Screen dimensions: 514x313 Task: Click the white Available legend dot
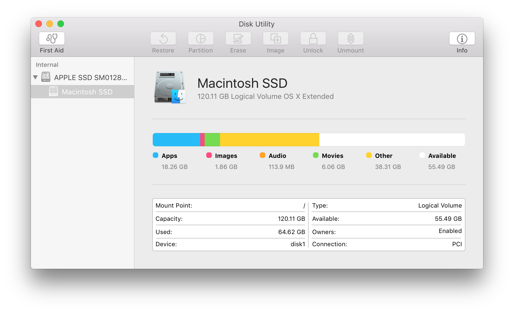point(422,155)
